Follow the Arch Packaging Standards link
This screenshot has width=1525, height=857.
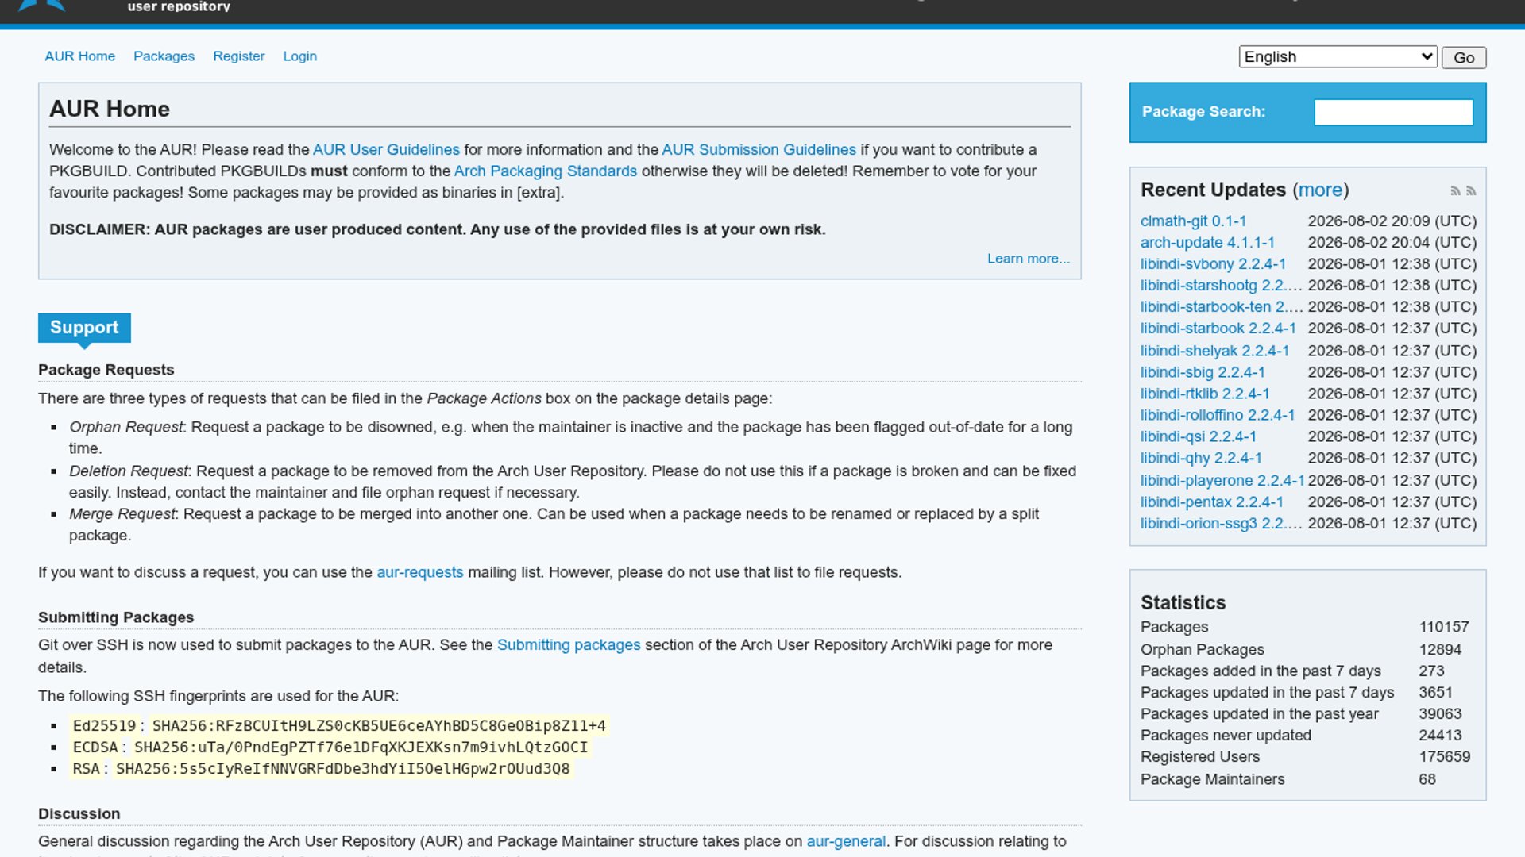[x=545, y=171]
